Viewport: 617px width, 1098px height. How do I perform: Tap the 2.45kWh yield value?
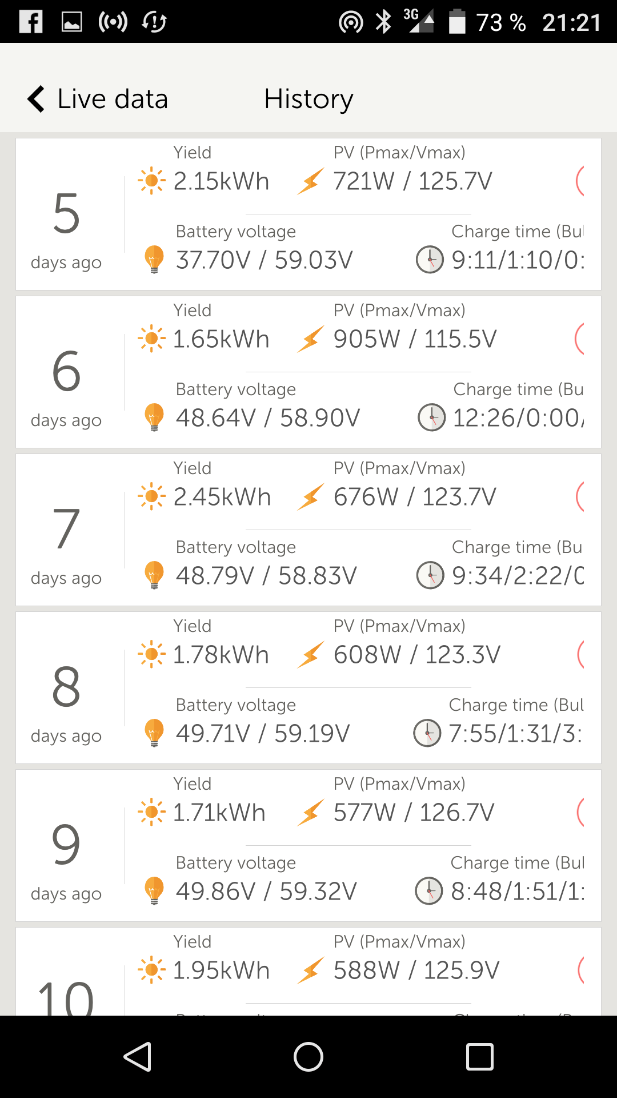pyautogui.click(x=222, y=497)
